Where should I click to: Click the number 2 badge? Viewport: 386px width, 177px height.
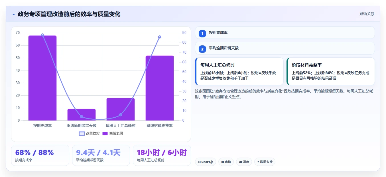coord(202,49)
